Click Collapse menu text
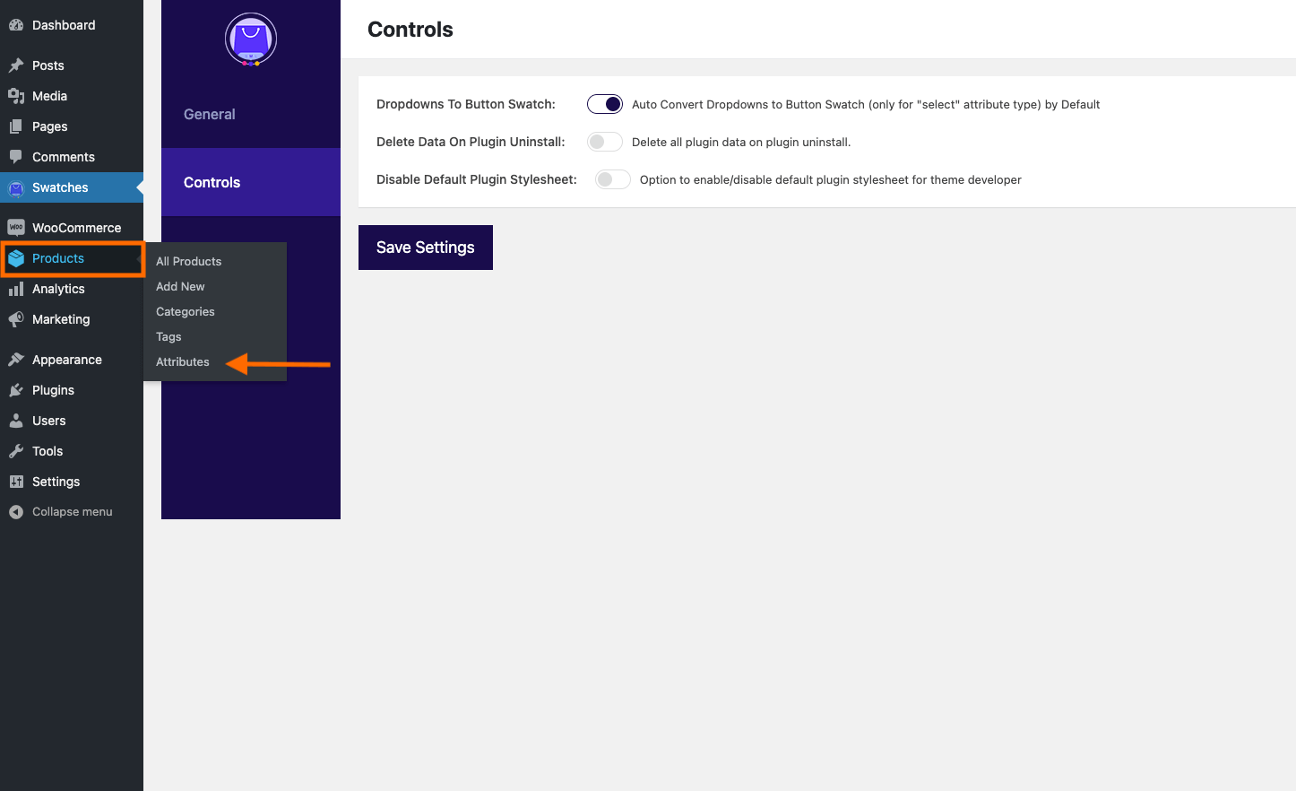The height and width of the screenshot is (791, 1296). tap(73, 512)
